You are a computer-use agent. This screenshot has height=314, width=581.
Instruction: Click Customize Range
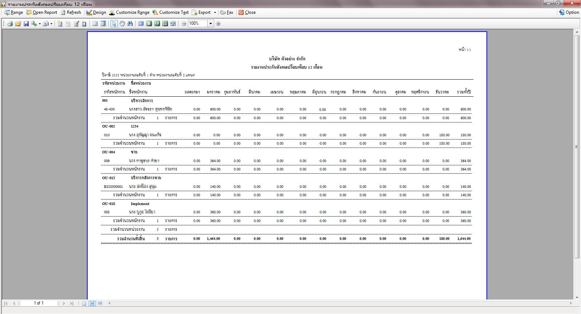(x=129, y=12)
